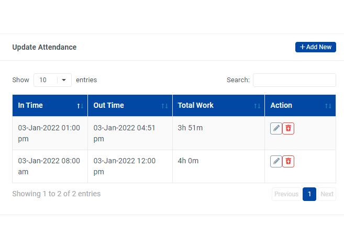Sort by the Total Work column arrows
The width and height of the screenshot is (344, 235).
pyautogui.click(x=257, y=106)
